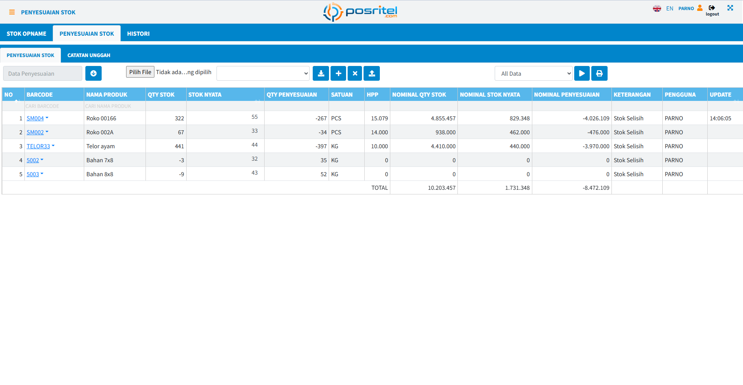Open the HISTORI tab
Image resolution: width=743 pixels, height=385 pixels.
[138, 34]
